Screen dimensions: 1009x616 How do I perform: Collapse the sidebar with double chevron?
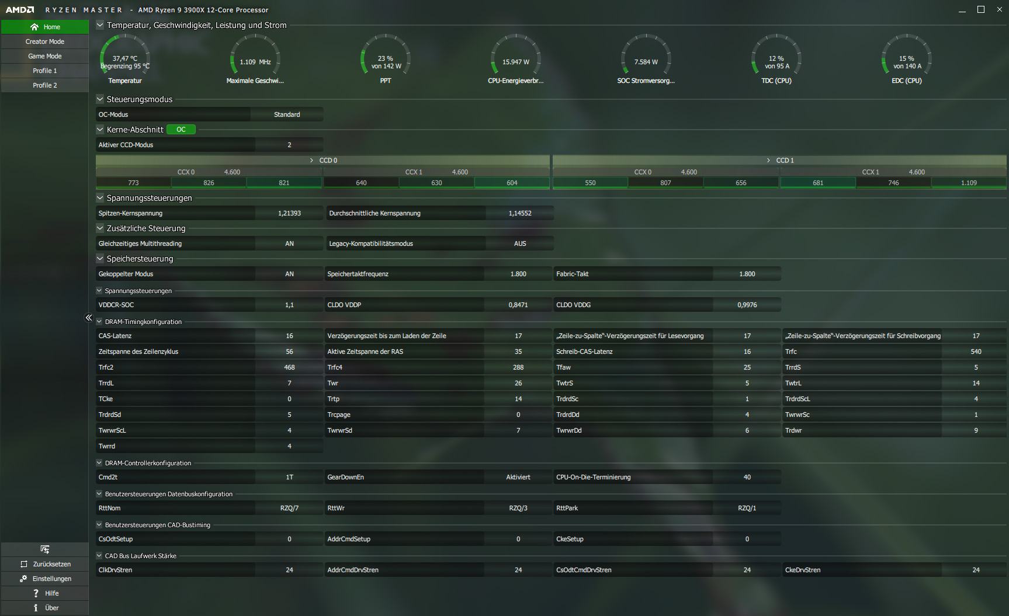coord(89,318)
